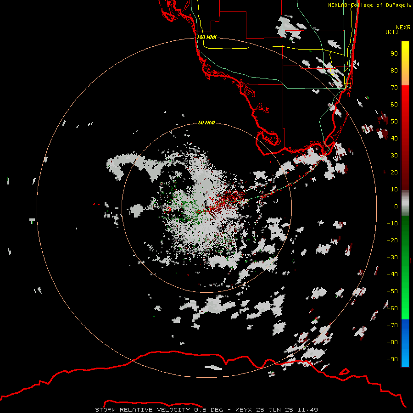Click the 30 value on the velocity scale
The image size is (413, 413).
394,156
